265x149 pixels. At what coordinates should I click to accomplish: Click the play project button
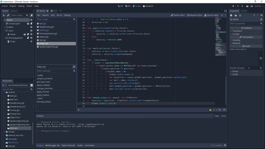(x=234, y=6)
